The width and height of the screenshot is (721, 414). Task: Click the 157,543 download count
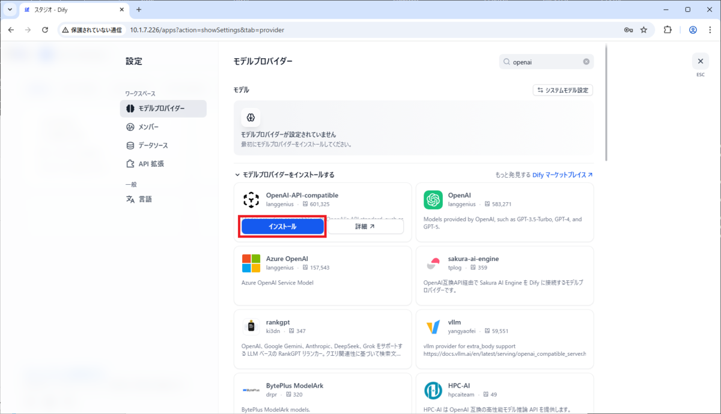(x=319, y=268)
